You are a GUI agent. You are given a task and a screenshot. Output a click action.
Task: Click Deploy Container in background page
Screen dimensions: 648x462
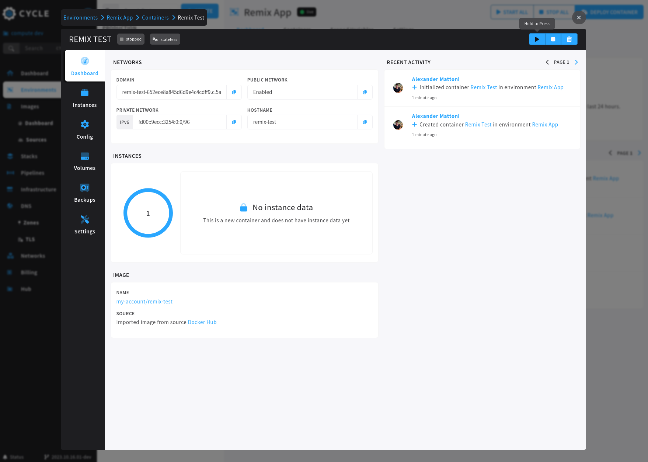(x=609, y=12)
